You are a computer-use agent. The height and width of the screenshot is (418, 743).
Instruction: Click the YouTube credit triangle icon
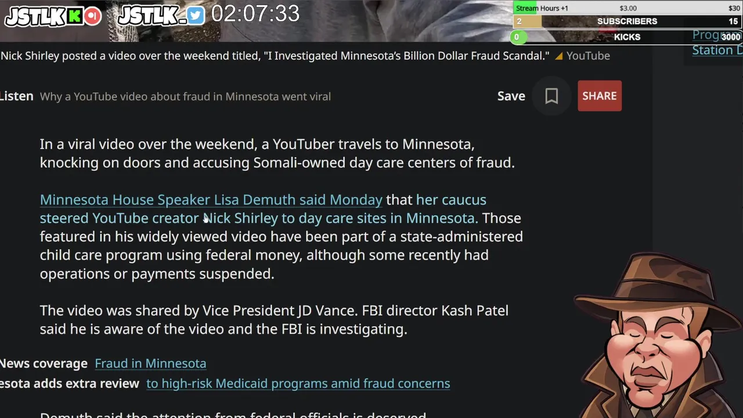point(559,56)
